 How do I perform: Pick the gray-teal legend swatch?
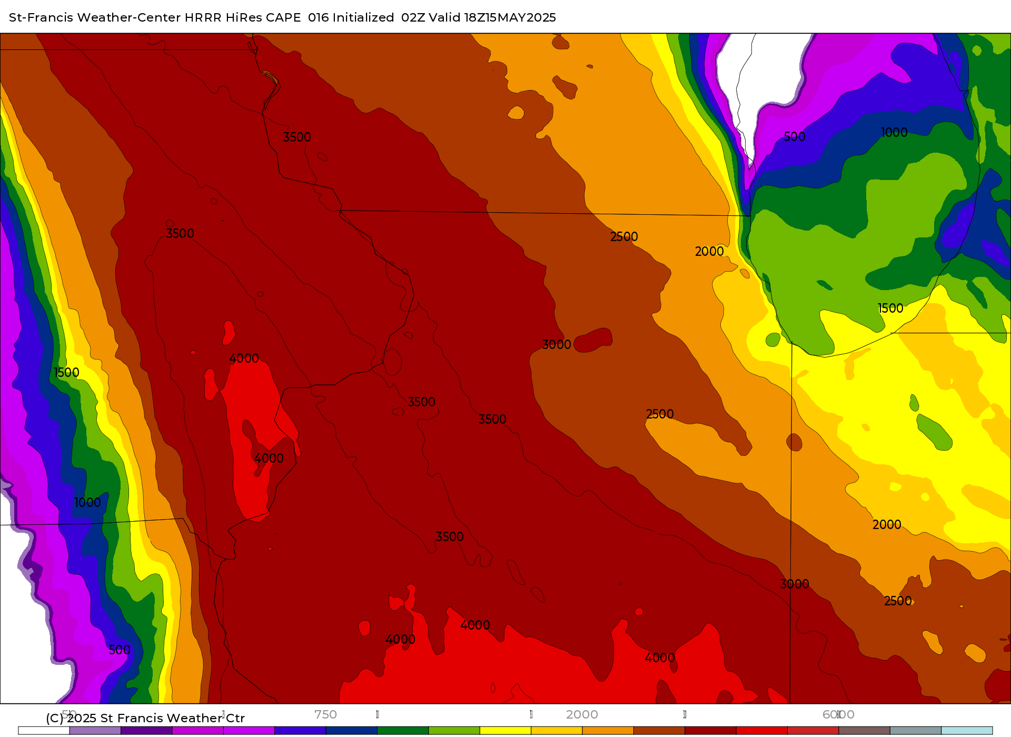pyautogui.click(x=916, y=731)
